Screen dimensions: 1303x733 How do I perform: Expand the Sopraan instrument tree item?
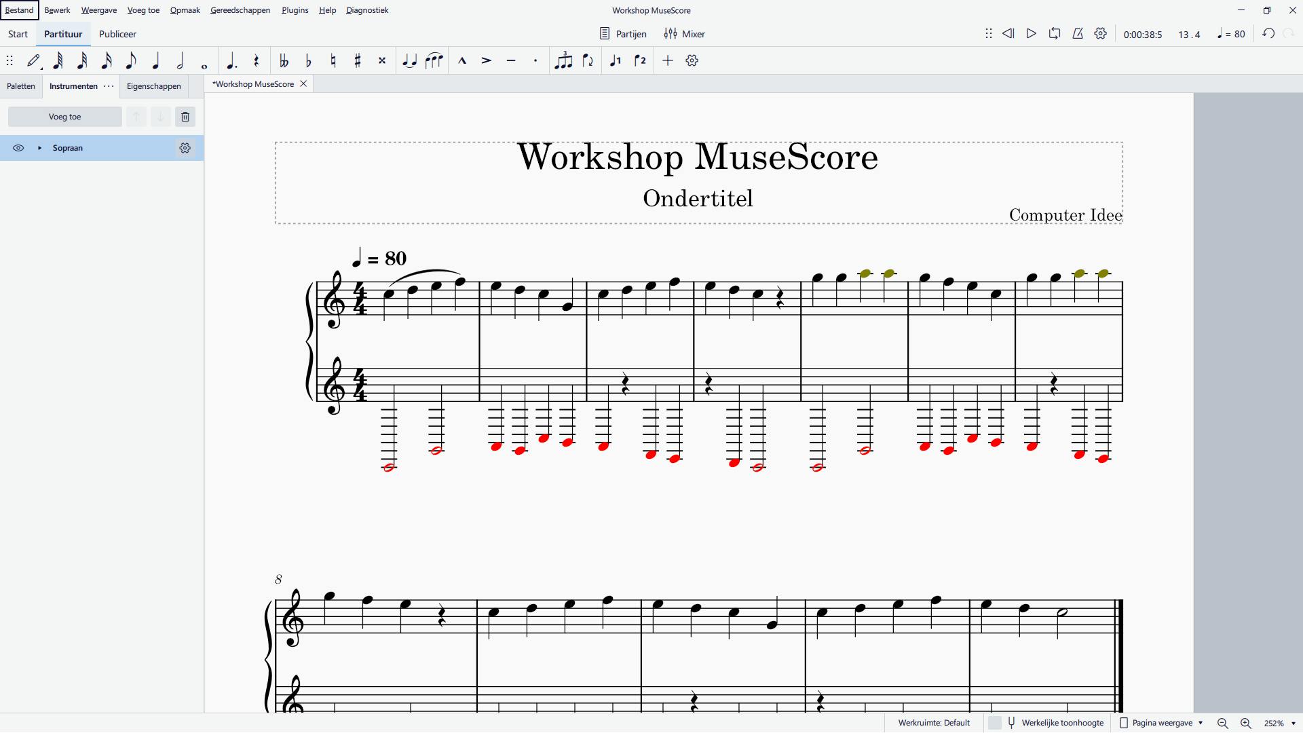coord(39,148)
